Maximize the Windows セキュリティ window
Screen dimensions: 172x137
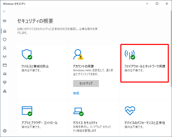pos(157,4)
